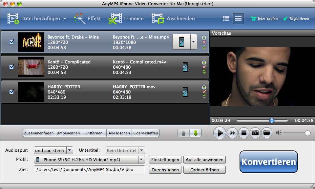315x189 pixels.
Task: Click Auf alle anwenden button
Action: tap(204, 160)
